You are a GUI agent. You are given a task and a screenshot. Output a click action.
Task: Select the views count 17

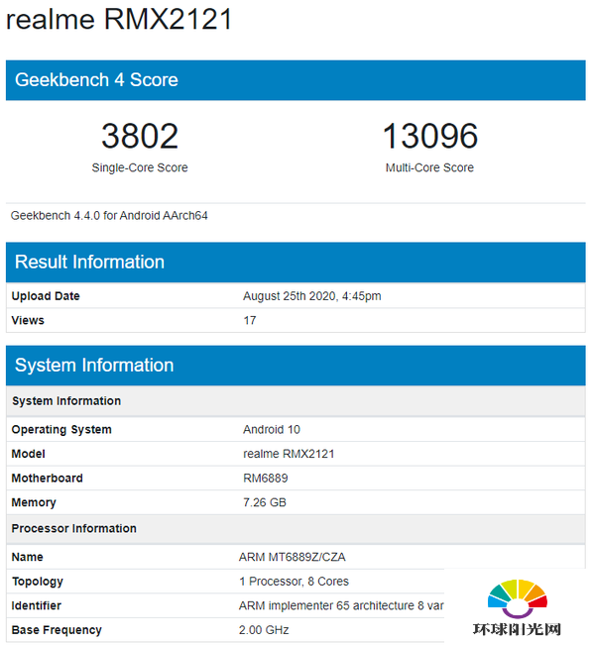pos(250,320)
